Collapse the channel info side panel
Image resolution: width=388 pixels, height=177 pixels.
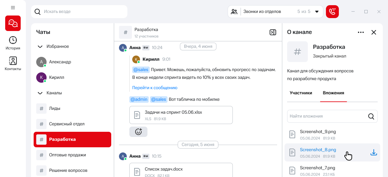(273, 32)
